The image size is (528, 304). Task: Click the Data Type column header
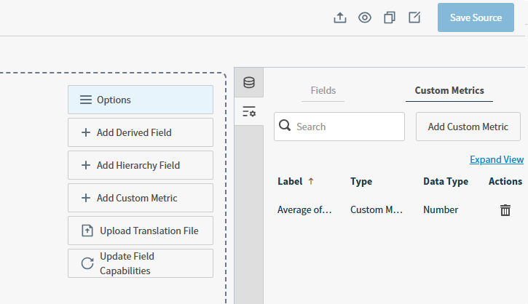446,181
